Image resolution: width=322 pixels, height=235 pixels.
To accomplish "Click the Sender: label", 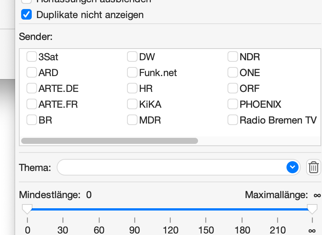I will [36, 37].
